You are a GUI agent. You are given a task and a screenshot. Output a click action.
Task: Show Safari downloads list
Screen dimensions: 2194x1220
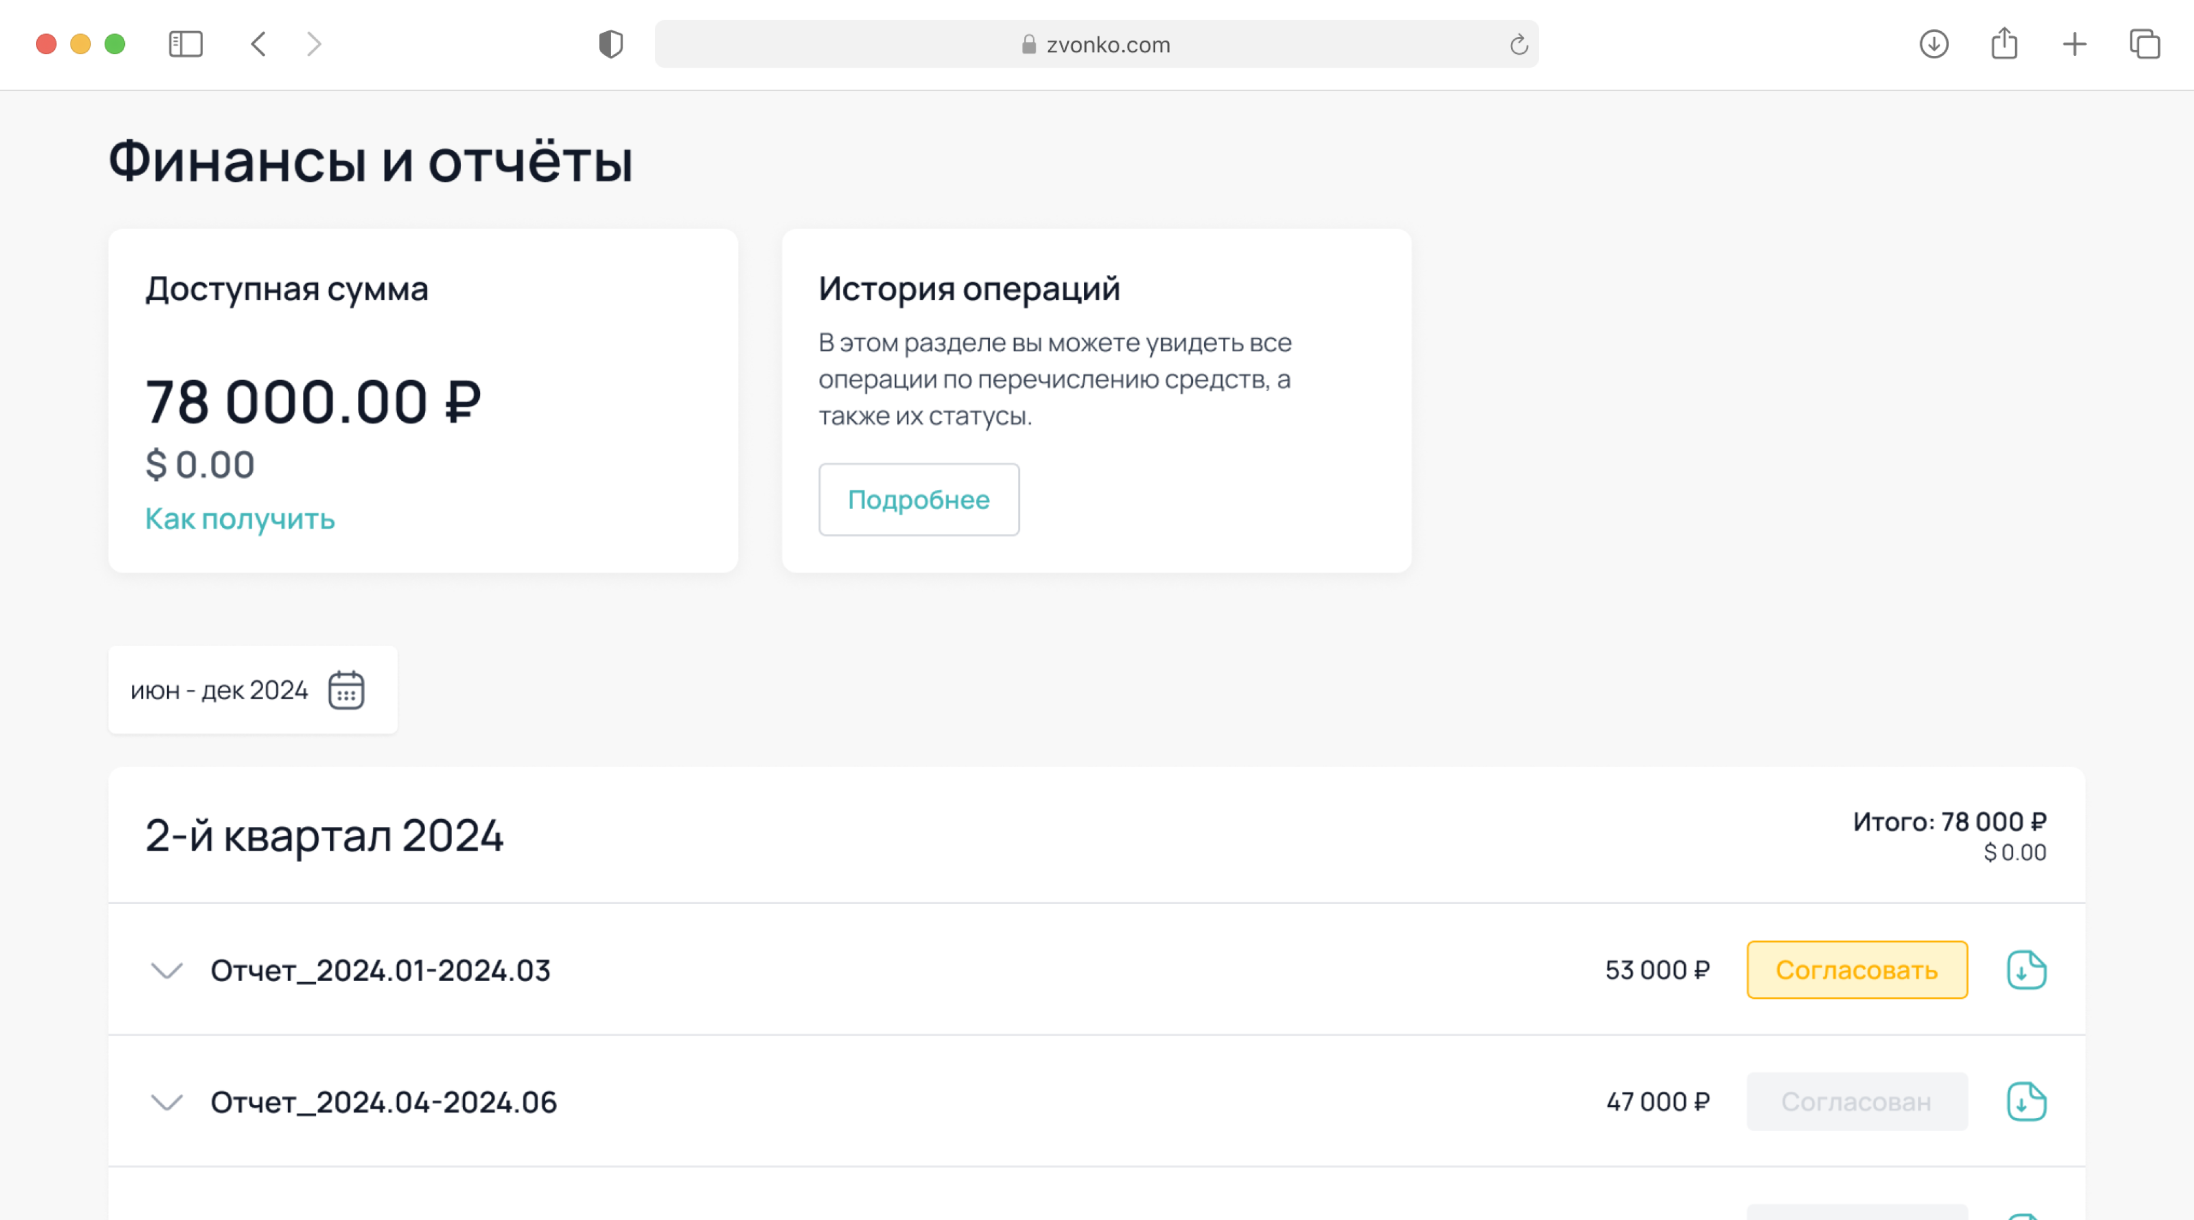[1933, 44]
